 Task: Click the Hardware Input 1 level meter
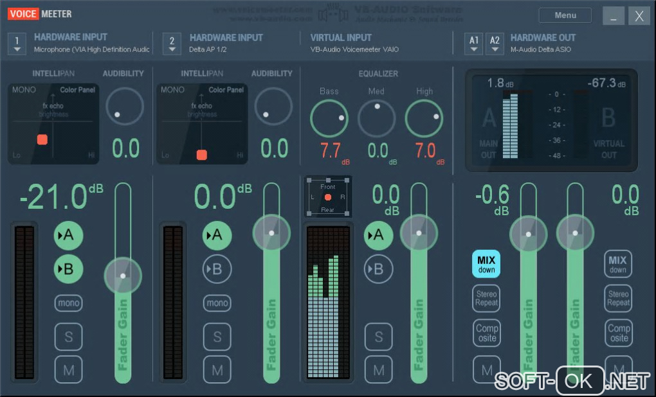24,303
